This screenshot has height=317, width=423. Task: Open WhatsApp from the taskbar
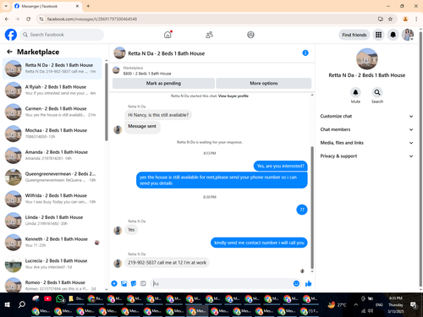[x=60, y=298]
